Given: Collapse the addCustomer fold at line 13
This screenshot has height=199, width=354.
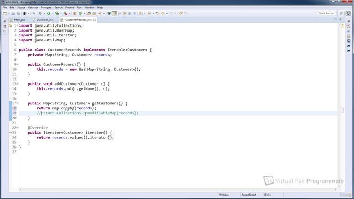Looking at the screenshot, I should [17, 83].
